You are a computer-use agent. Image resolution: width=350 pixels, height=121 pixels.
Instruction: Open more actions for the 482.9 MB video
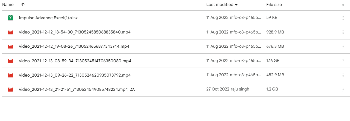(343, 75)
